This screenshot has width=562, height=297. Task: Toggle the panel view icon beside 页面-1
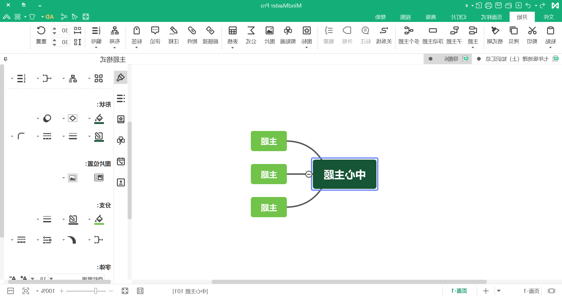[551, 291]
